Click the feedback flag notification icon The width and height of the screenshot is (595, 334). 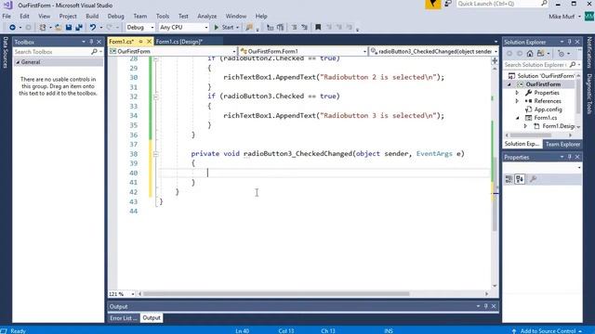432,4
